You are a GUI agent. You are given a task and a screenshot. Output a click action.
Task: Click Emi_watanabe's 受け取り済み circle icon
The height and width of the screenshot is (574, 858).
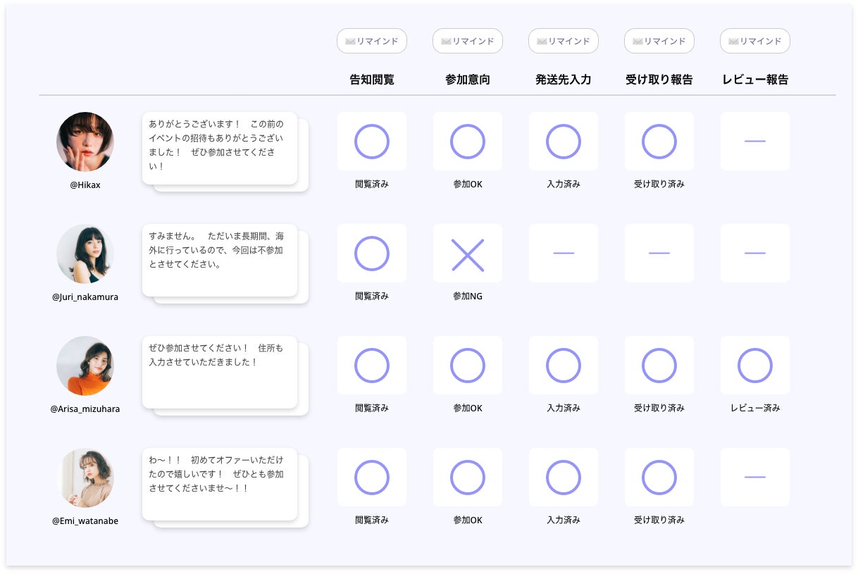coord(659,478)
